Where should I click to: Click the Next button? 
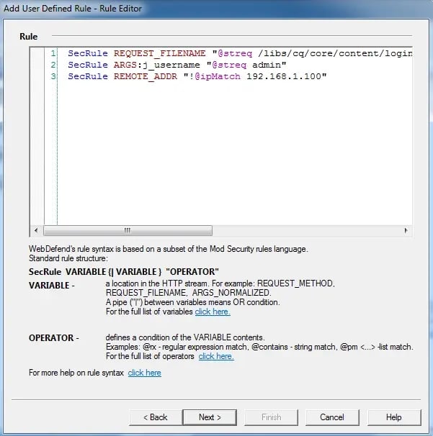(210, 417)
